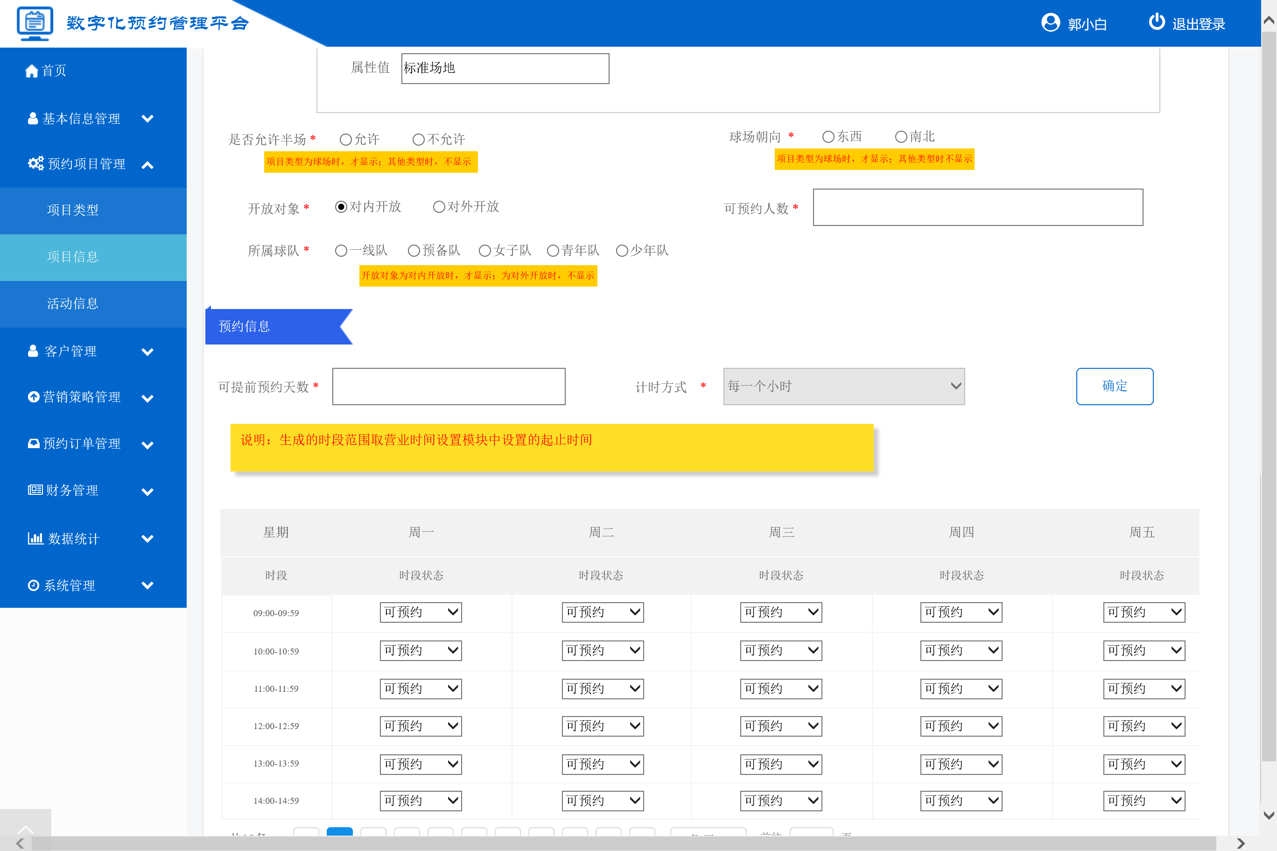The image size is (1277, 851).
Task: Select 对内开放 radio button
Action: [341, 207]
